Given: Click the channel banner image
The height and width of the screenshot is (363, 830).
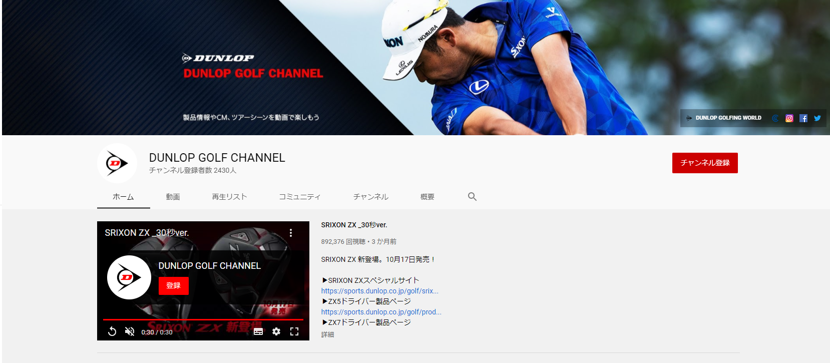Looking at the screenshot, I should click(415, 68).
